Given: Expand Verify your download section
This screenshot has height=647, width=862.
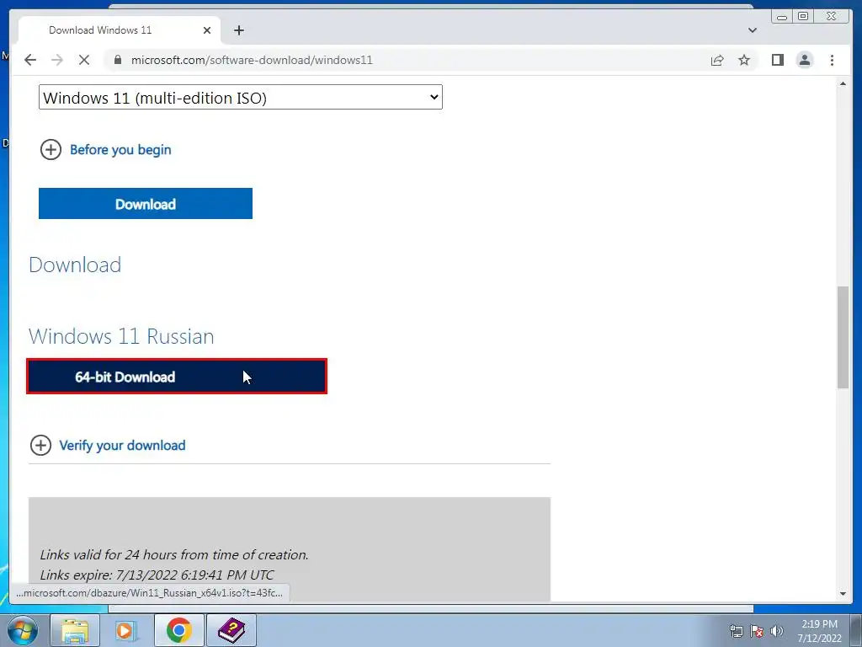Looking at the screenshot, I should tap(122, 445).
